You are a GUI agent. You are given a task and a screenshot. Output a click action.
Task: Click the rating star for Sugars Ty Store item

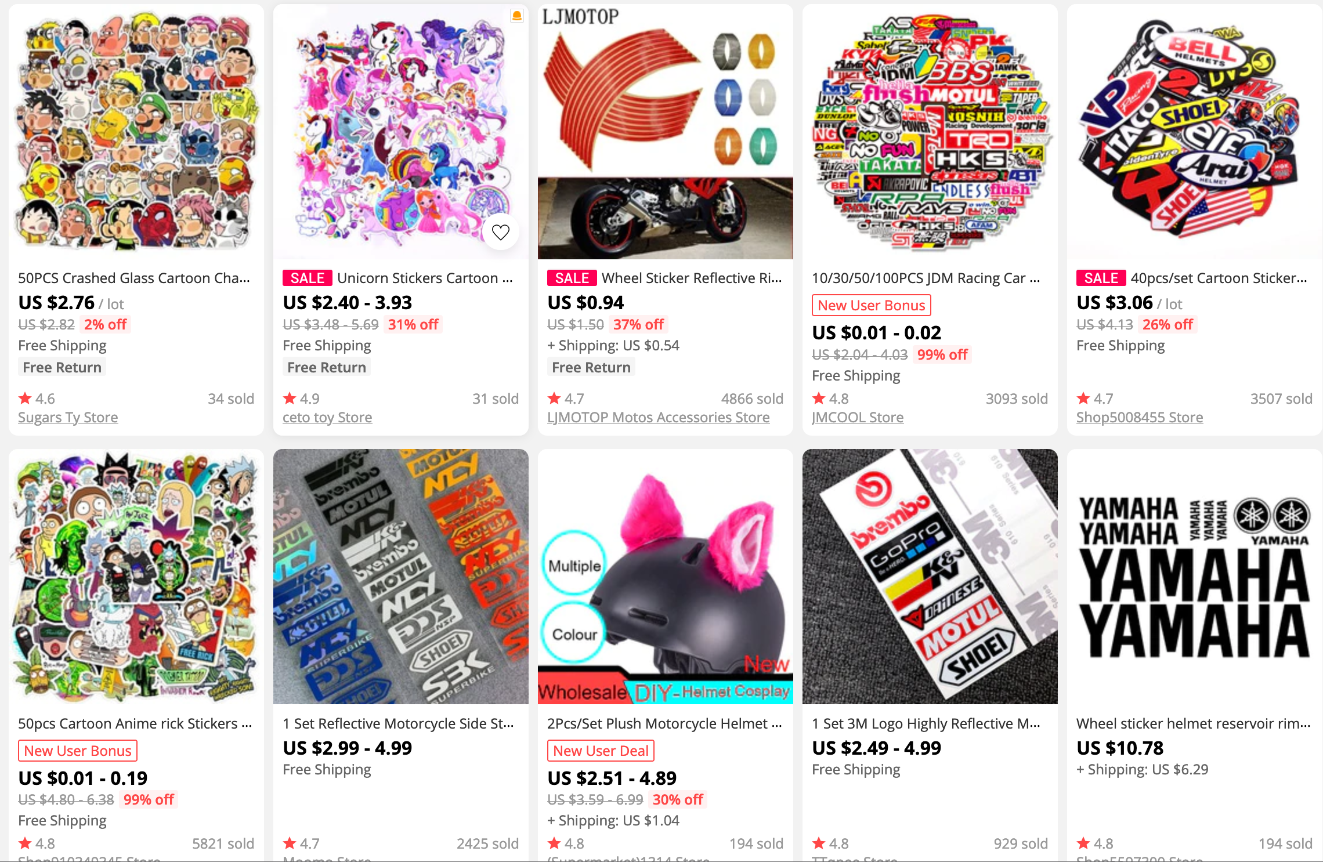[25, 399]
